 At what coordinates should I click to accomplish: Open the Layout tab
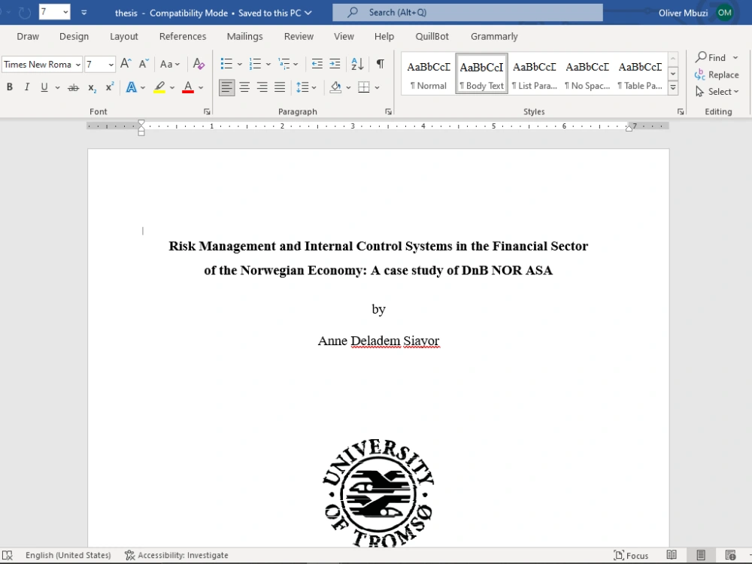point(124,36)
